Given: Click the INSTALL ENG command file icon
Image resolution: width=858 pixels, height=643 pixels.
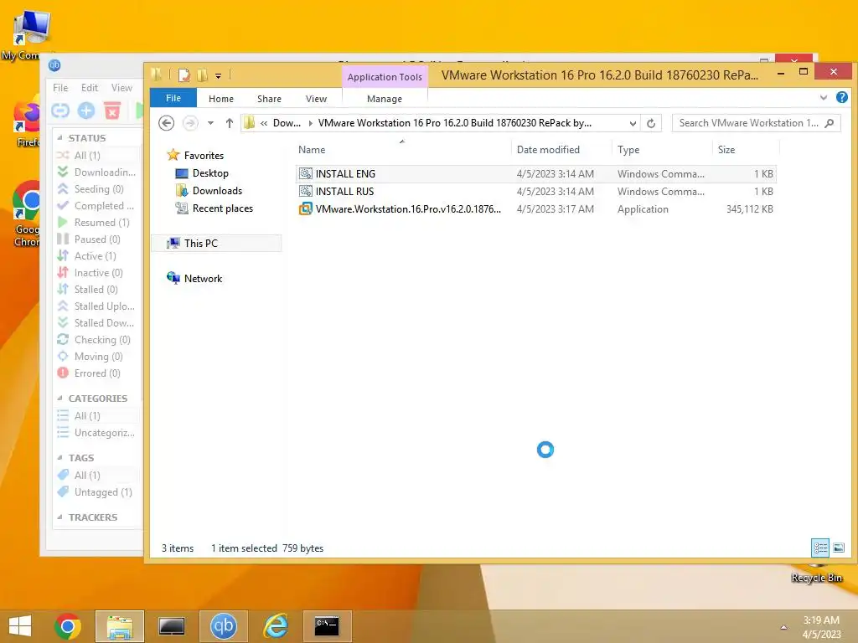Looking at the screenshot, I should (x=305, y=174).
